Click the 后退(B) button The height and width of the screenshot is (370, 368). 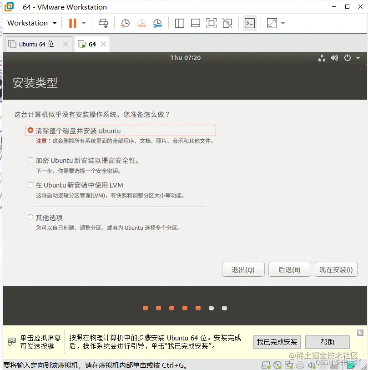click(x=289, y=269)
